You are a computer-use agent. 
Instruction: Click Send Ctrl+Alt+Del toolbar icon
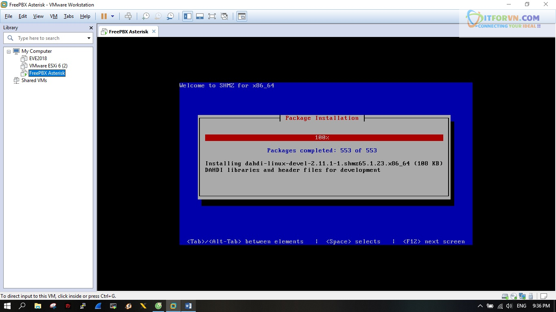(x=128, y=16)
